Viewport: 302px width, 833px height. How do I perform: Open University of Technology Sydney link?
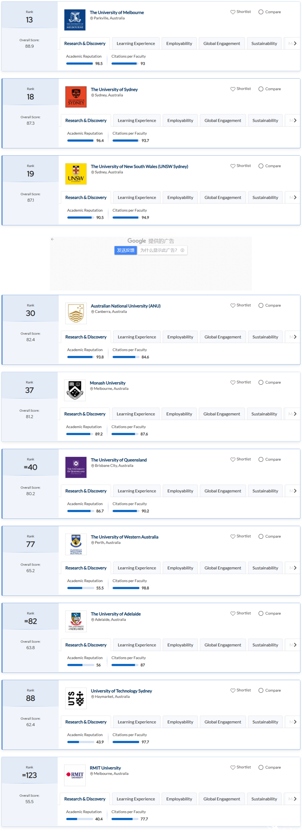point(121,690)
